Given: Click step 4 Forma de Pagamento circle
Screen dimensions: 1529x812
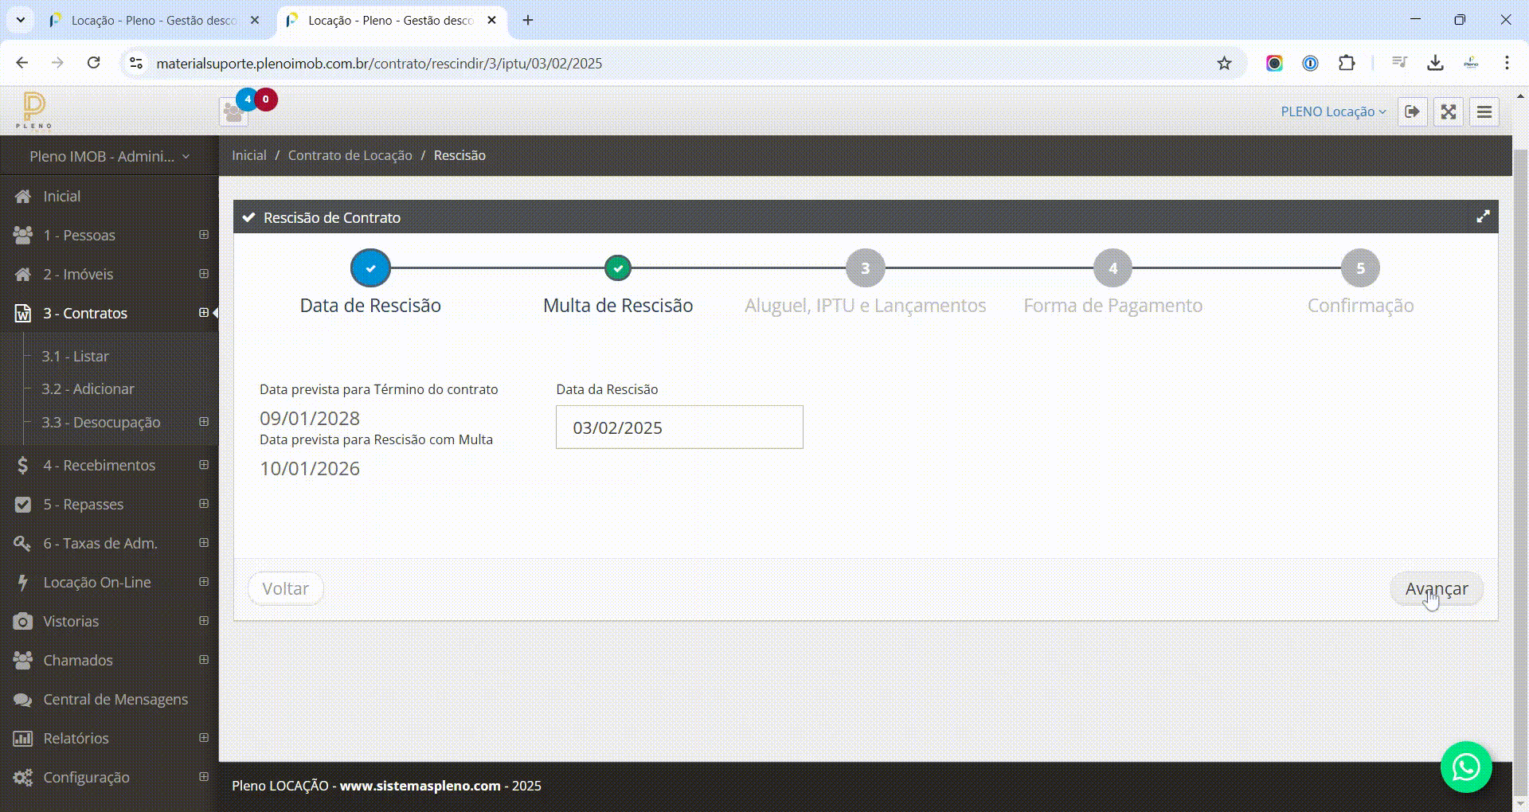Looking at the screenshot, I should point(1113,268).
